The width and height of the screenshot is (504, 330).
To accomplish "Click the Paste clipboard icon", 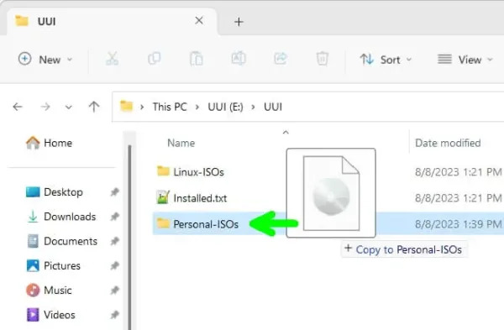I will [x=197, y=59].
